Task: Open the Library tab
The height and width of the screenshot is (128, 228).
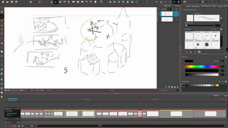Action: coord(220,6)
